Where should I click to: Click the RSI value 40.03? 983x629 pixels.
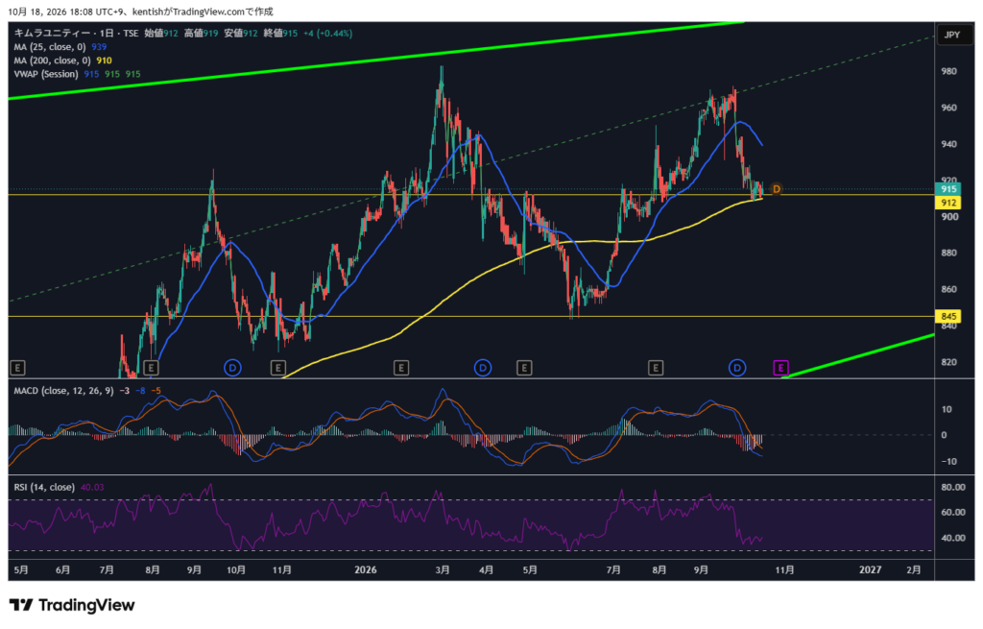click(x=92, y=487)
